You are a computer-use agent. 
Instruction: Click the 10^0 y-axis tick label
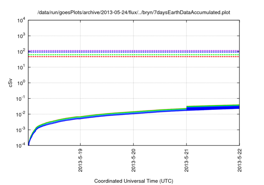[x=21, y=83]
